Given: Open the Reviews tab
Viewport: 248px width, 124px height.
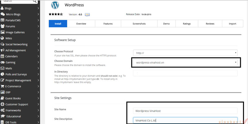Looking at the screenshot, I should pos(210,24).
